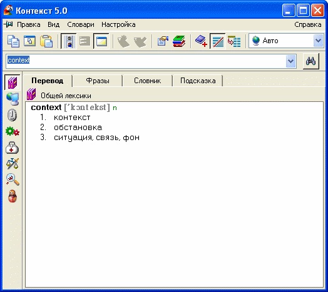Switch to the Фразы tab
The height and width of the screenshot is (292, 328).
coord(98,81)
